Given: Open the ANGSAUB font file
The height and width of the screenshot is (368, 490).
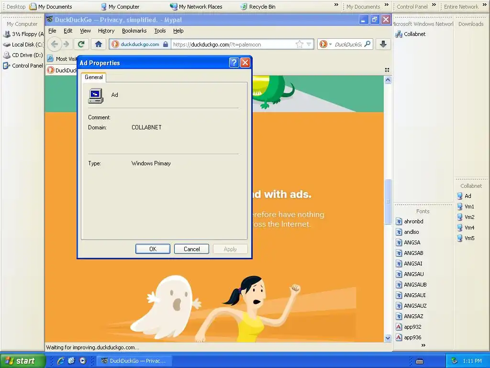Looking at the screenshot, I should [x=411, y=285].
